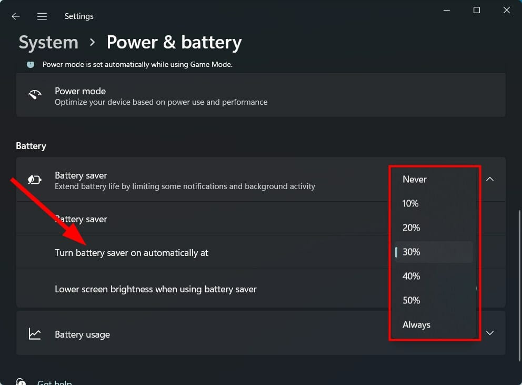The width and height of the screenshot is (522, 385).
Task: Click the Game Mode info icon
Action: pyautogui.click(x=30, y=64)
